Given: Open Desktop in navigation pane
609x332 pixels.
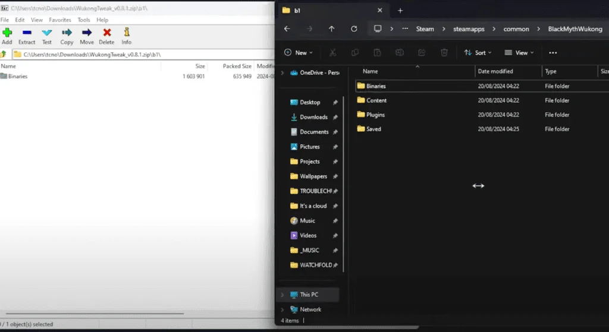Looking at the screenshot, I should pos(310,102).
